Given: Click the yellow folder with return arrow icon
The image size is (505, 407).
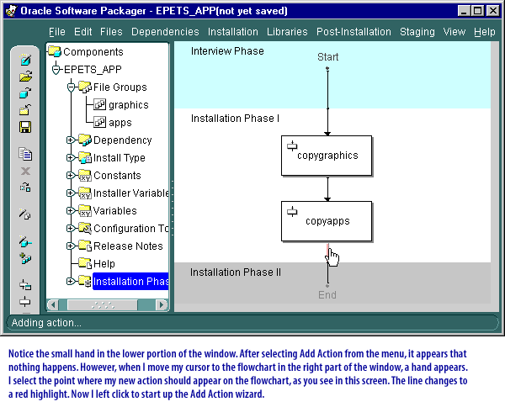Looking at the screenshot, I should [25, 110].
